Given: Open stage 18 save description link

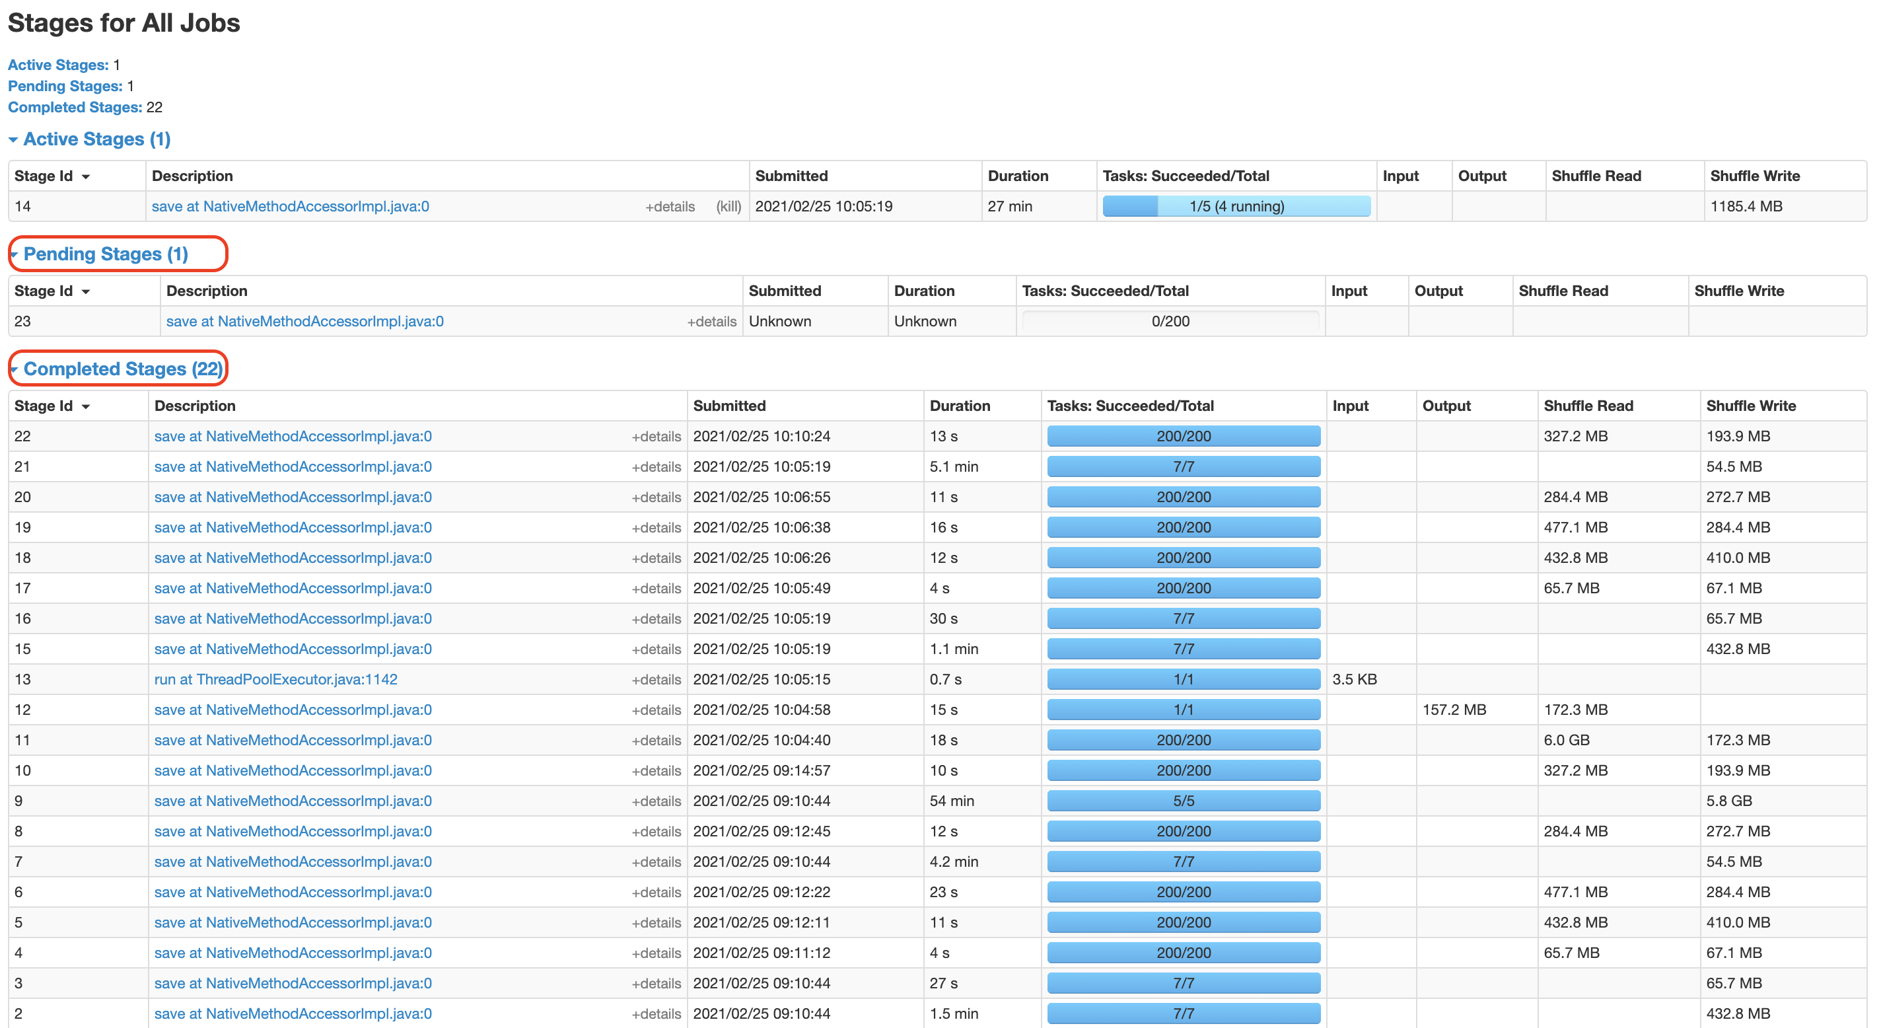Looking at the screenshot, I should [293, 558].
